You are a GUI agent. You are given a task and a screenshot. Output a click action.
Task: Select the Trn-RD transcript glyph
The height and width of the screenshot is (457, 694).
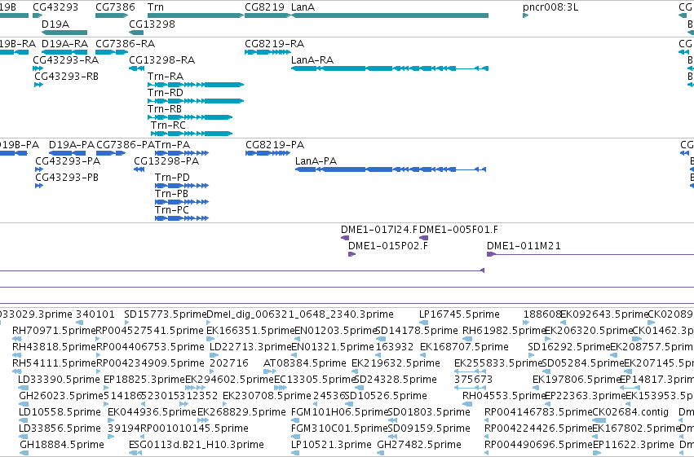click(x=196, y=101)
